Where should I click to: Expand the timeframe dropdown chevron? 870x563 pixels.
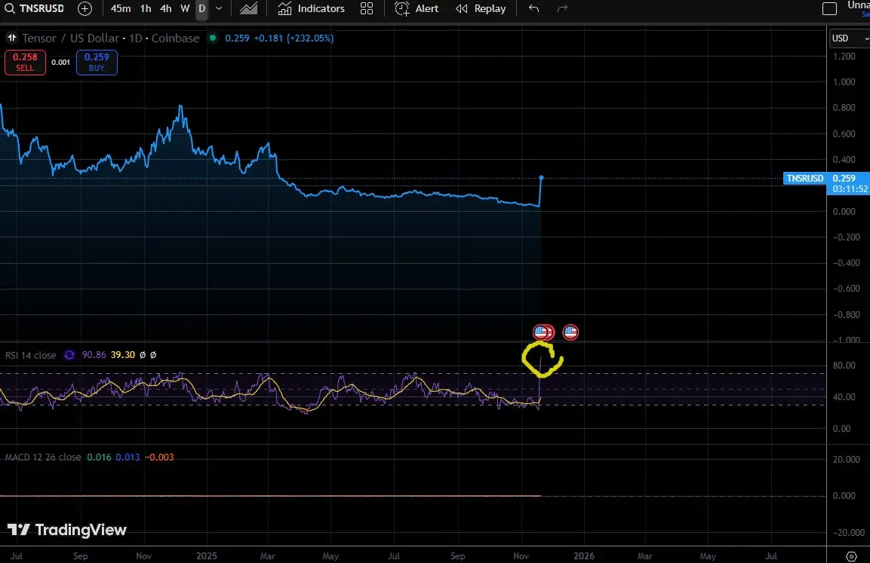219,9
